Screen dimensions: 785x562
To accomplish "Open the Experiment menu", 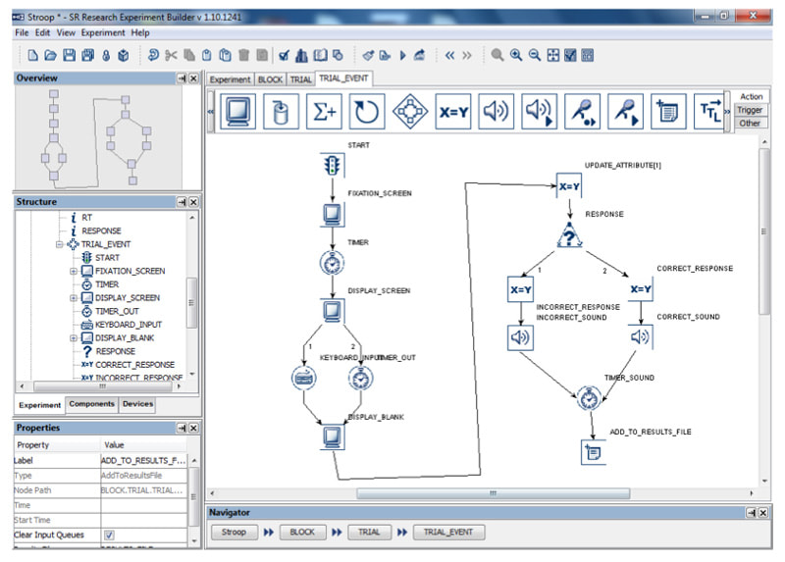I will pos(103,32).
